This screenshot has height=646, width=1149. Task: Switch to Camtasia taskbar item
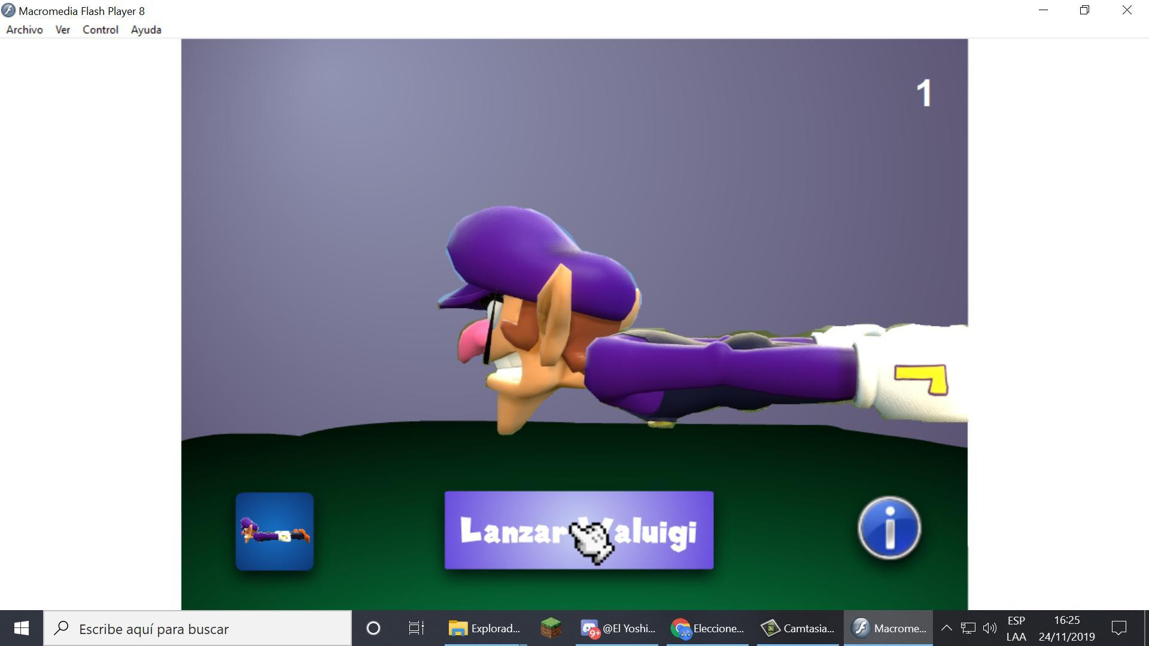(x=798, y=628)
